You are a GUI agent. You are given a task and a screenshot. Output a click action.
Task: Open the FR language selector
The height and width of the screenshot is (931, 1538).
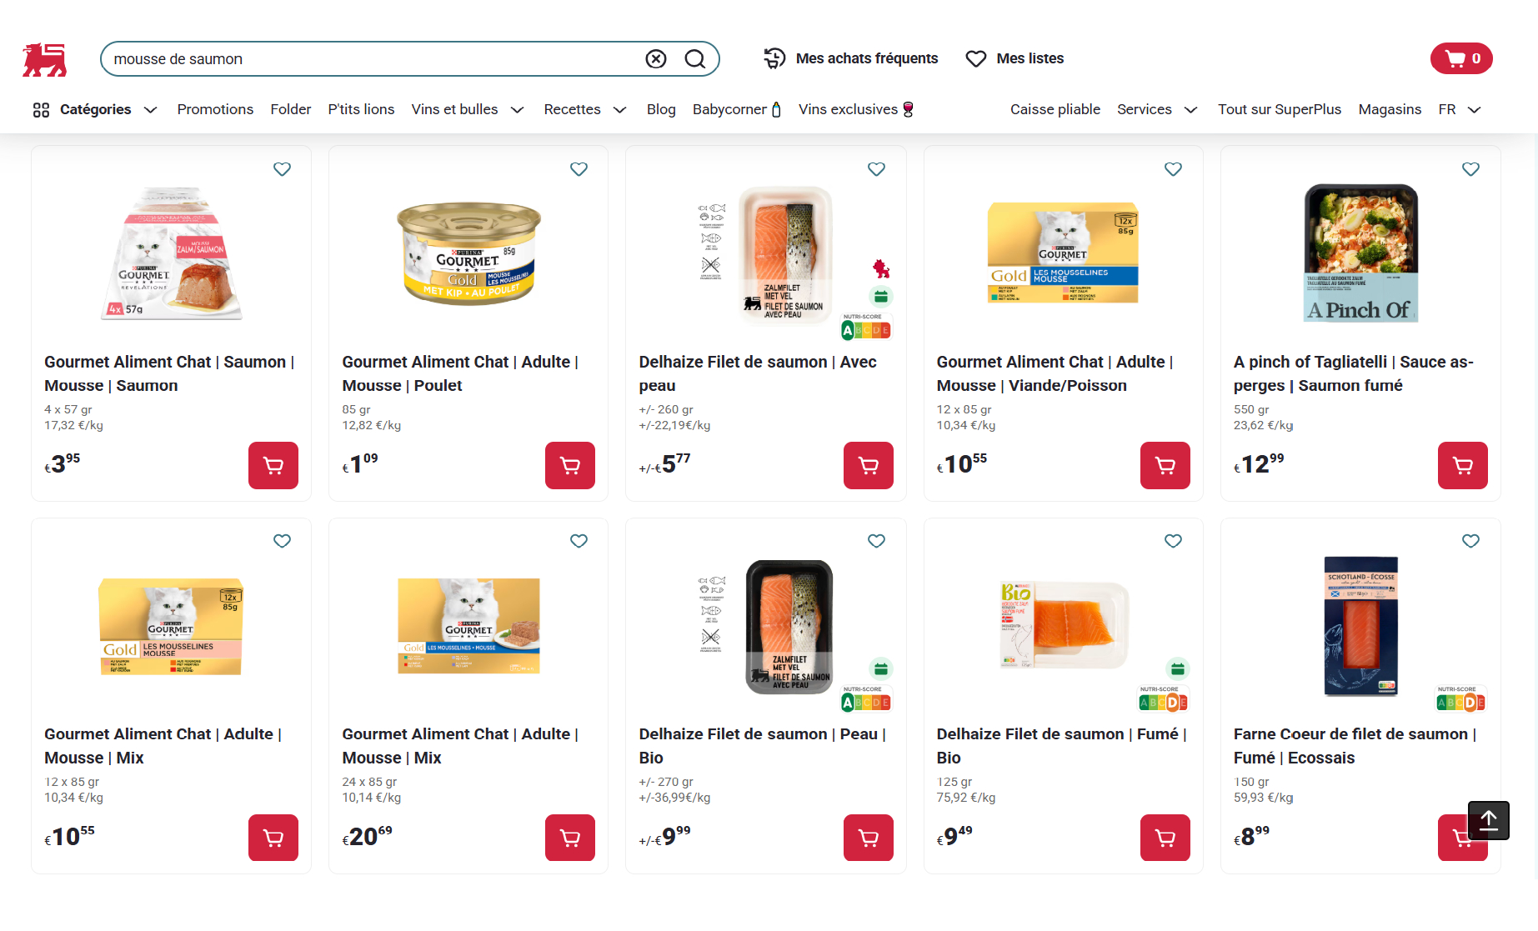click(x=1459, y=109)
